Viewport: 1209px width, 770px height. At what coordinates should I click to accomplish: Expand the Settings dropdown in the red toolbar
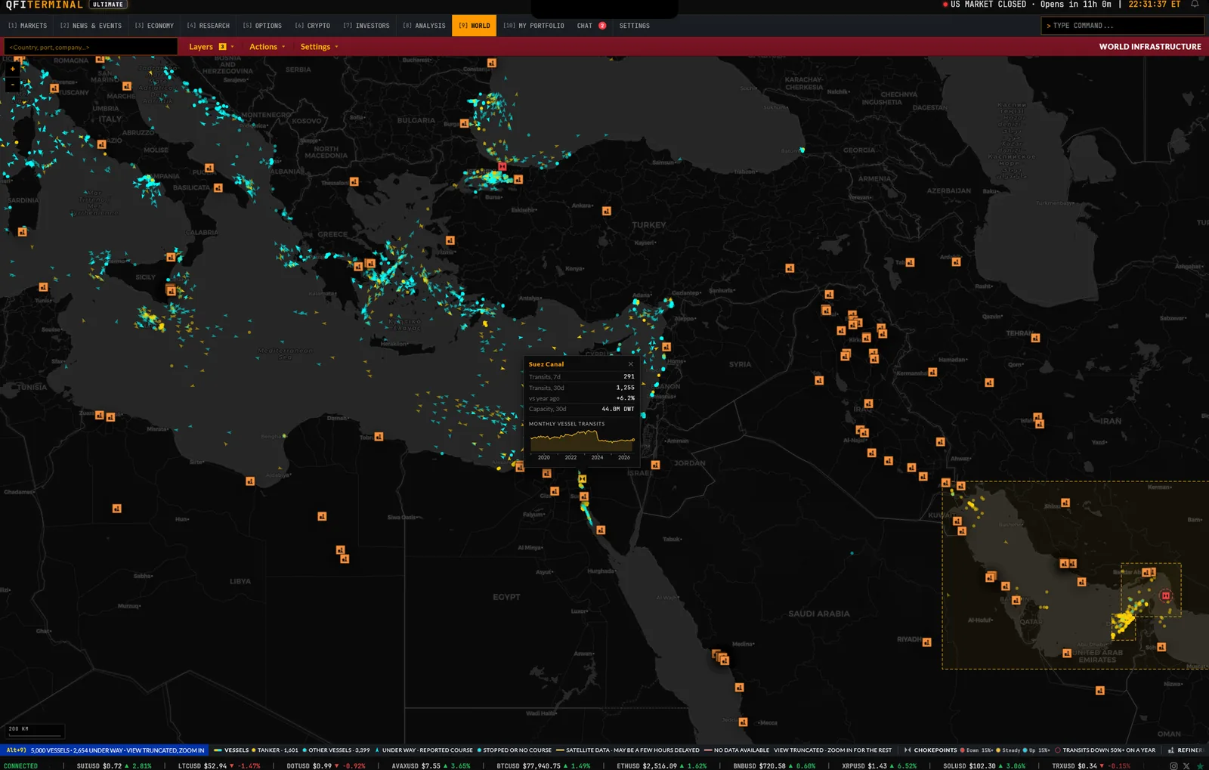pos(319,47)
